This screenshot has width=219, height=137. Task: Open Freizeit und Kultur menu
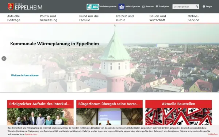pyautogui.click(x=125, y=18)
